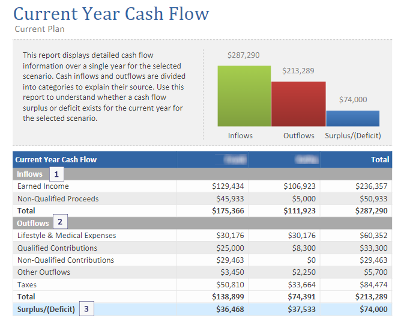Select the Qualified Contributions row label

click(x=57, y=248)
